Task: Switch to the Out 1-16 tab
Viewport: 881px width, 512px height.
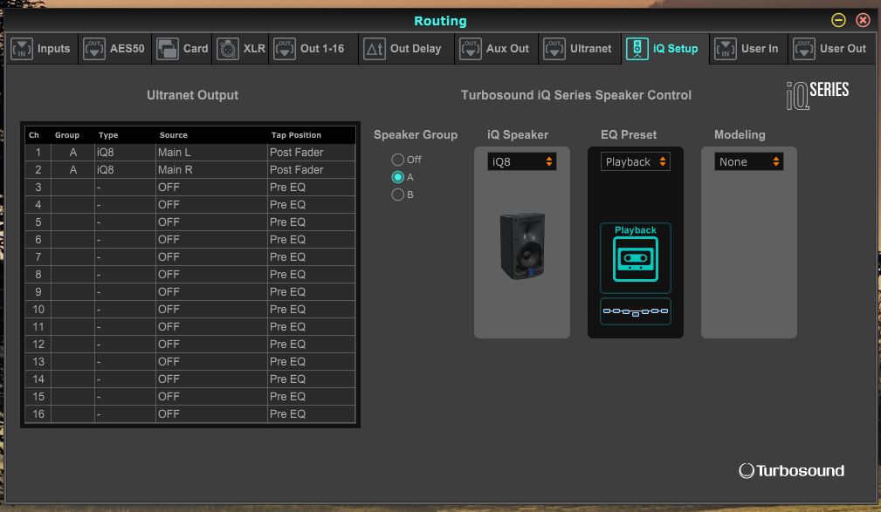Action: 313,49
